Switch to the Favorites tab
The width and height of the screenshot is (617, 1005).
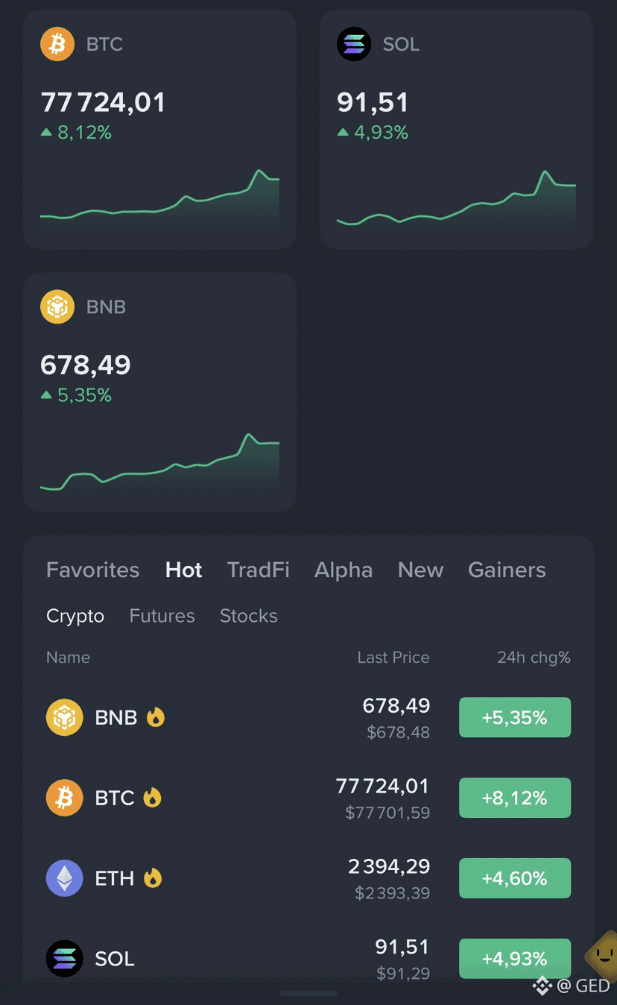click(93, 570)
